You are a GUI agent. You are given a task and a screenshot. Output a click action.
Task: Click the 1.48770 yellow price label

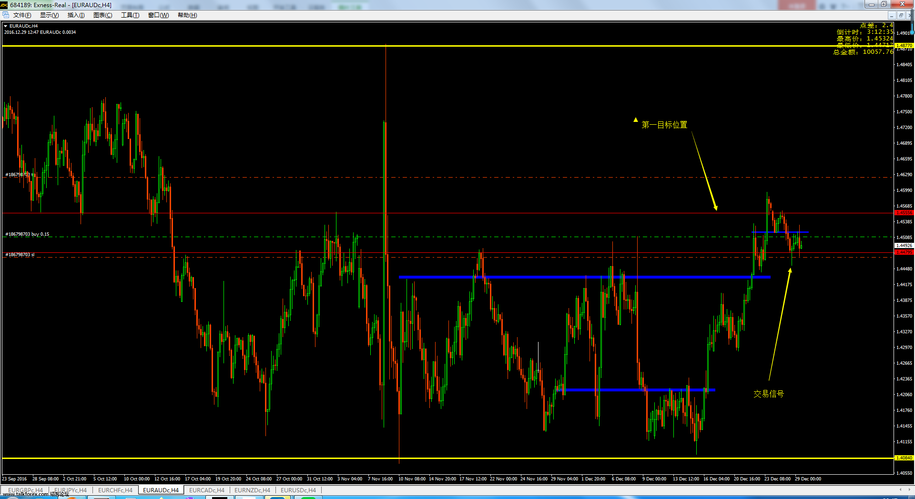[904, 46]
